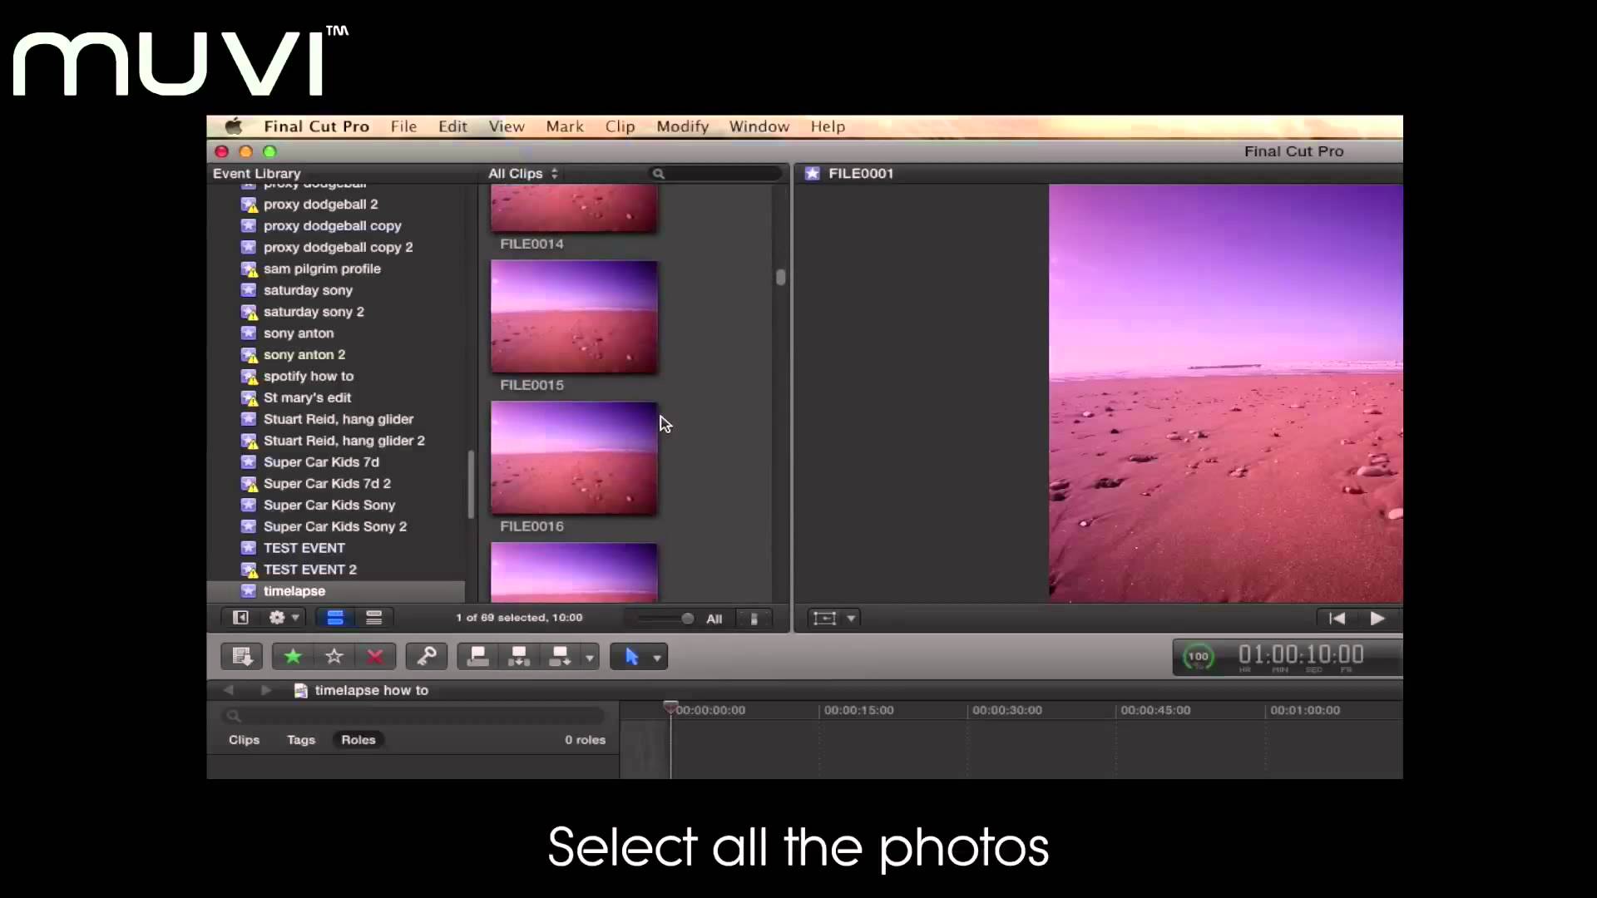Mark clip as Favorite with green star
This screenshot has height=898, width=1597.
pos(293,657)
